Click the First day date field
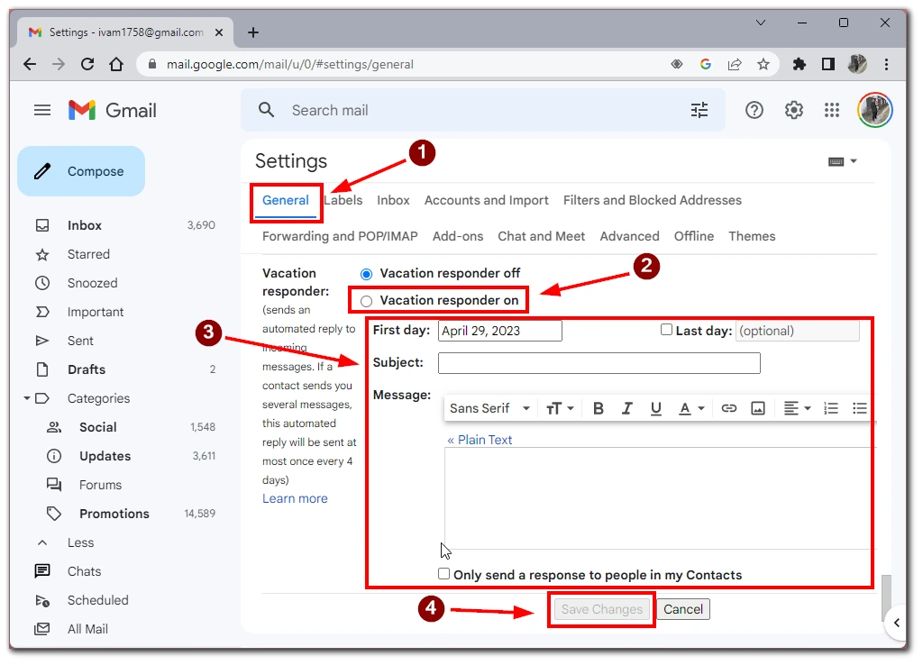923x665 pixels. pyautogui.click(x=499, y=331)
